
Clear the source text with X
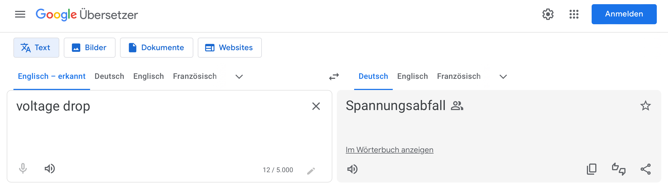coord(316,106)
